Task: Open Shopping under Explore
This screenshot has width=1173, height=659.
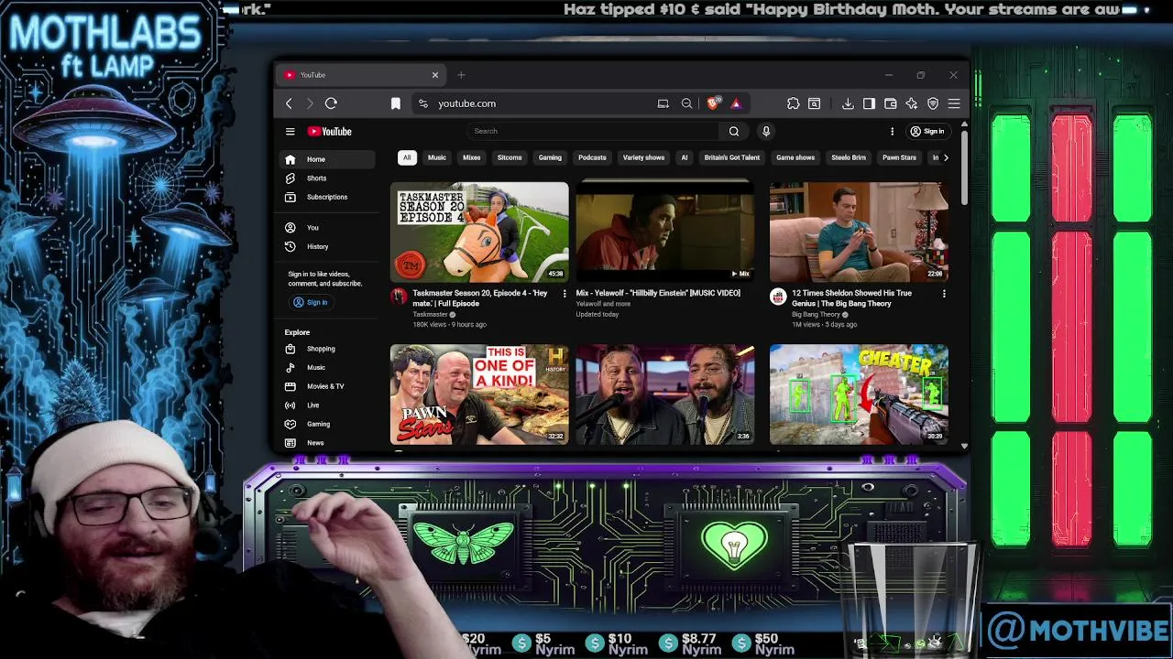Action: click(328, 349)
